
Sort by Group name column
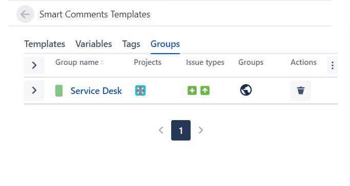[79, 62]
